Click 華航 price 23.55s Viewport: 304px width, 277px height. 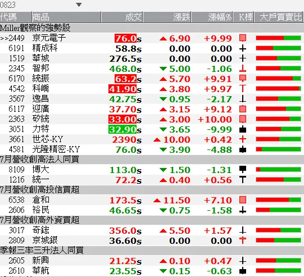(125, 271)
